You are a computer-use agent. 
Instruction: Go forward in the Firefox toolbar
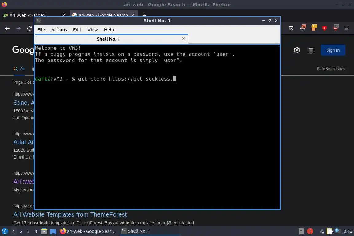(18, 29)
